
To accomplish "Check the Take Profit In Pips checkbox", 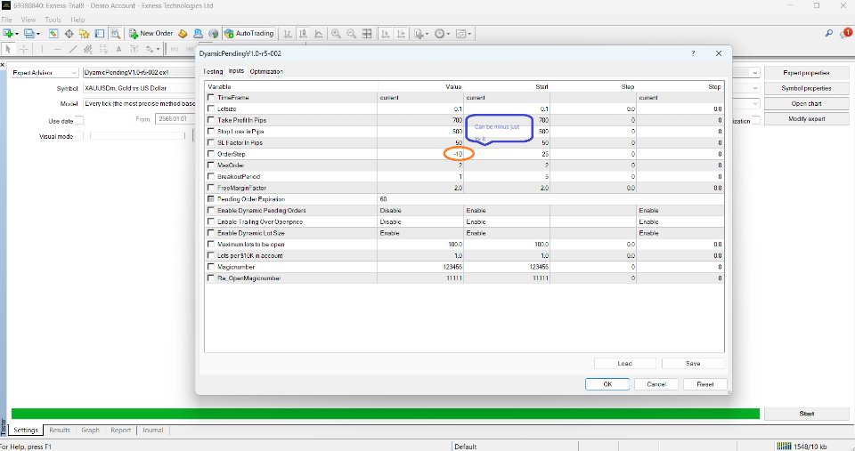I will click(211, 120).
